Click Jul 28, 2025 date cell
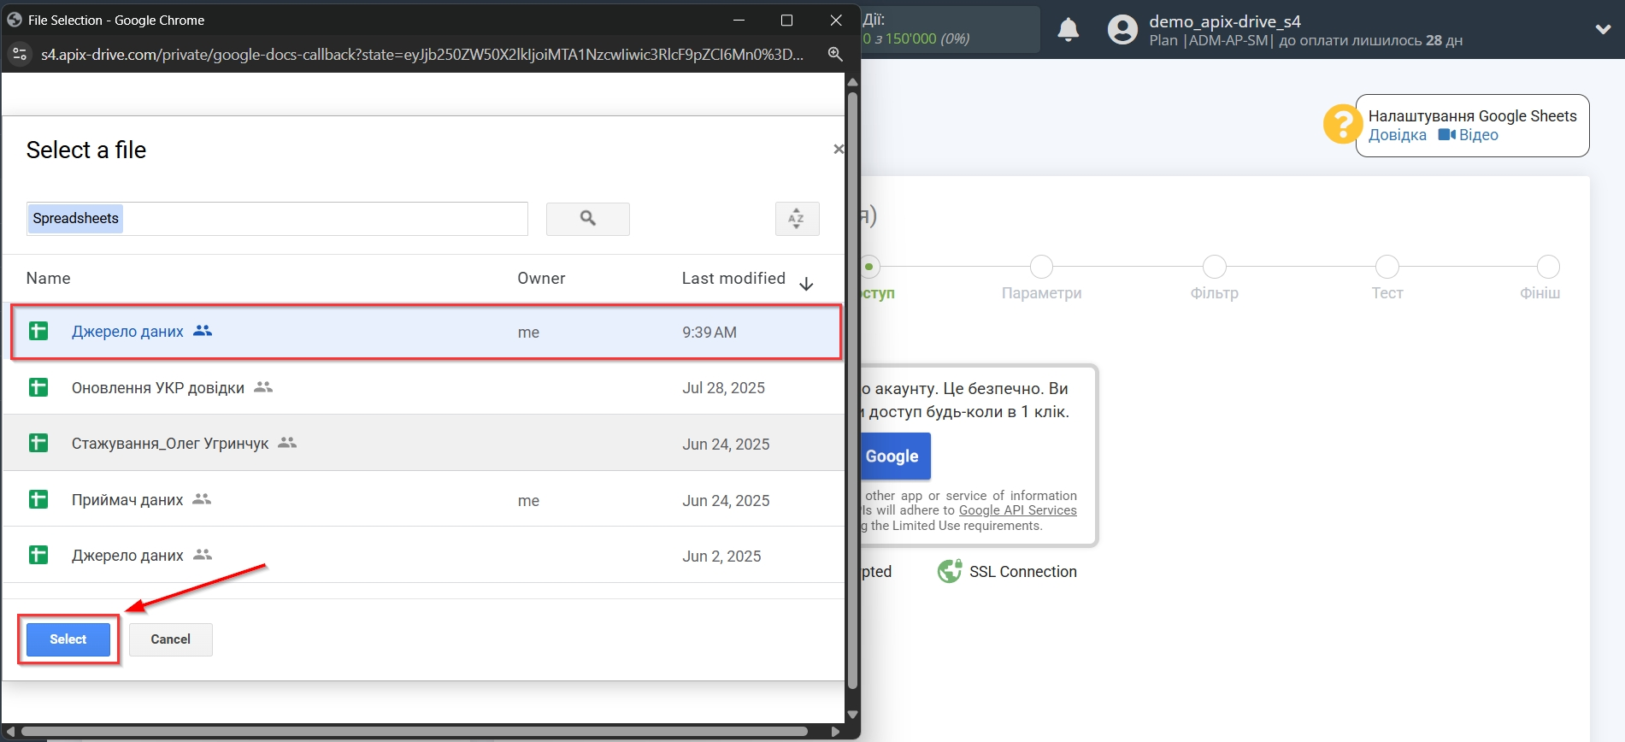The height and width of the screenshot is (742, 1625). (723, 388)
